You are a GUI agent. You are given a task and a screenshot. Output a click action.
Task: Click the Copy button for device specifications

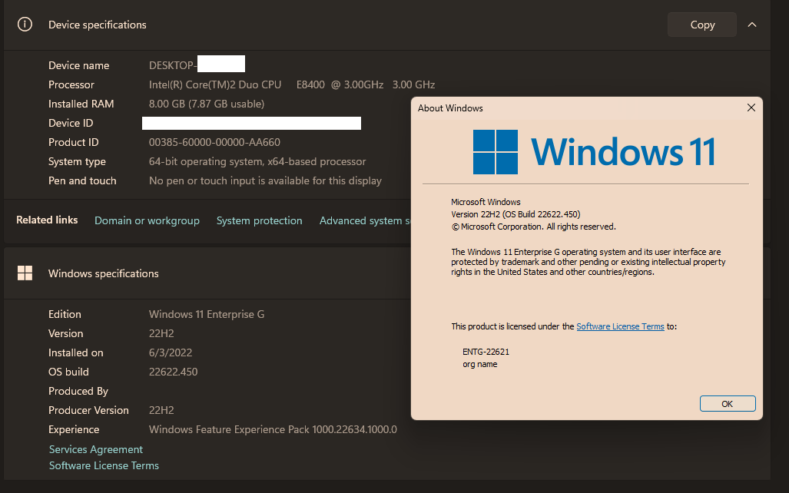click(x=702, y=25)
